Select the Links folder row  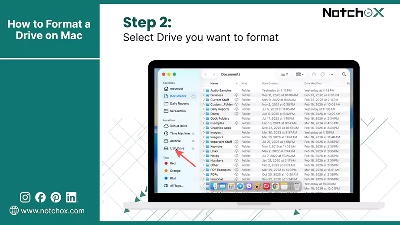[x=276, y=151]
